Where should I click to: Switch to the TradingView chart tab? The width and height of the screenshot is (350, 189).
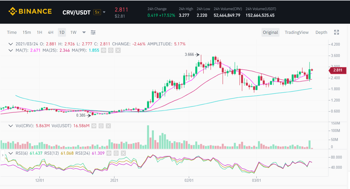296,32
